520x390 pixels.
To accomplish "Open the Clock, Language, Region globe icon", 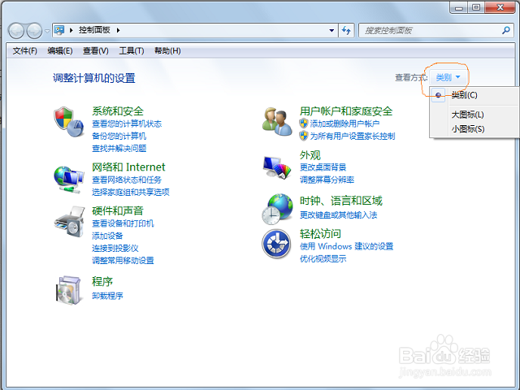I will pos(277,209).
